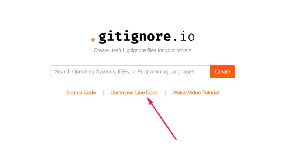Click the word Docs in the middle link
Image resolution: width=295 pixels, height=159 pixels.
pyautogui.click(x=152, y=92)
